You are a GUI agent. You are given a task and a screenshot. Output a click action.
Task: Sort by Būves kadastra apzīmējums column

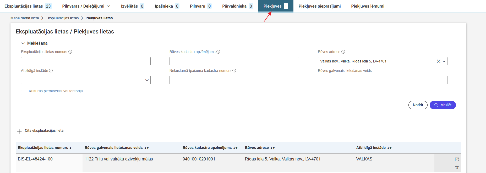235,148
